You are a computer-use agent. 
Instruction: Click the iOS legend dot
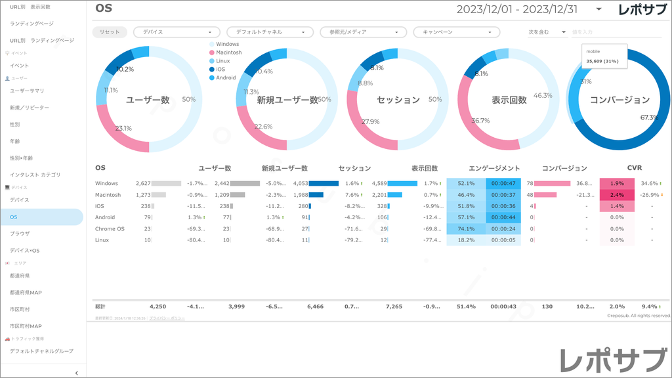(x=211, y=69)
